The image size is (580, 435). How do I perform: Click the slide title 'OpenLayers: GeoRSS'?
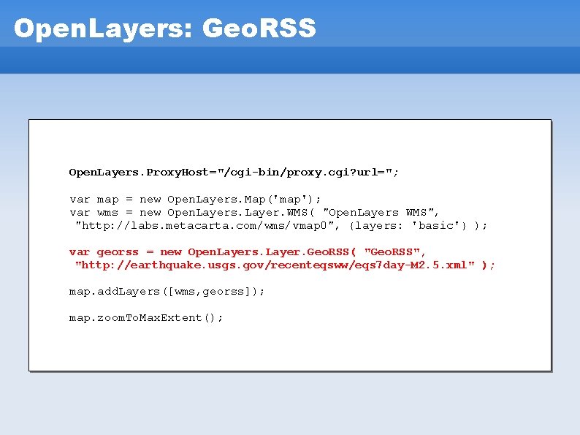point(165,29)
